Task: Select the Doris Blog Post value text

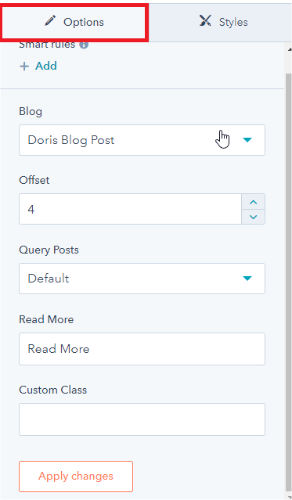Action: point(71,140)
